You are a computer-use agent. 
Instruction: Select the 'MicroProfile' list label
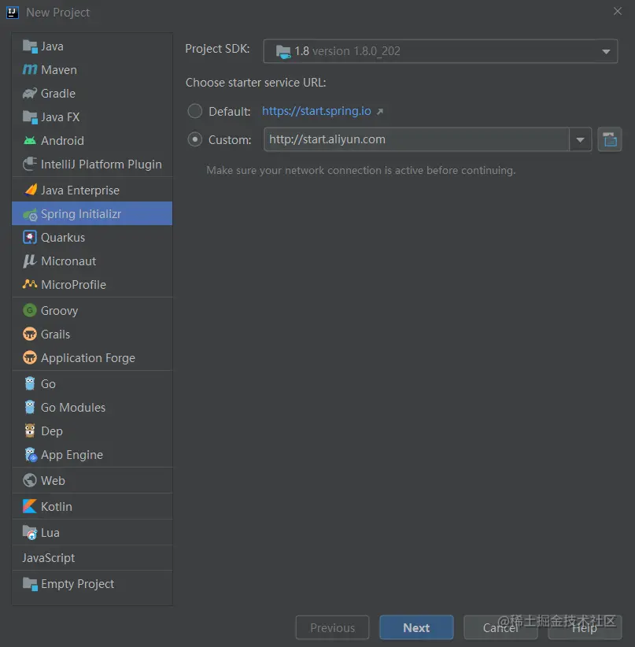point(73,285)
